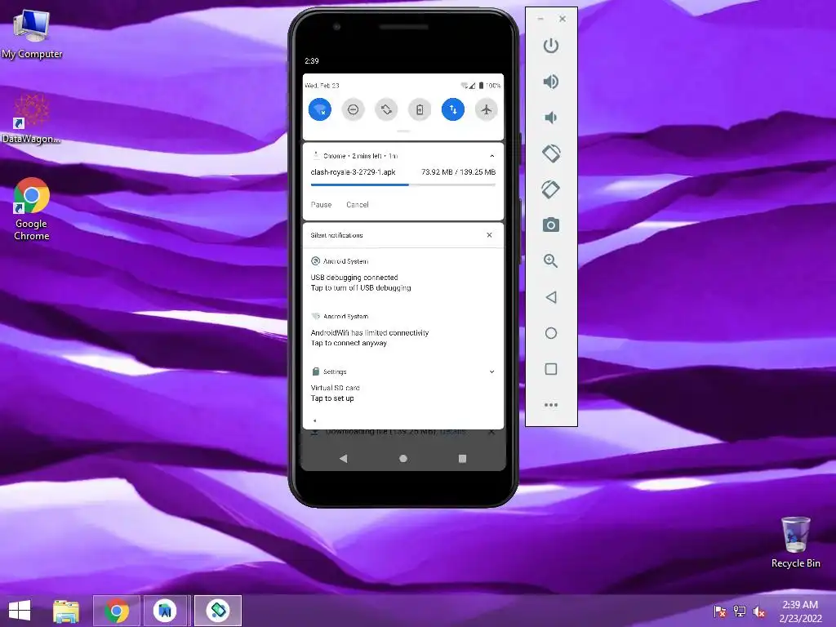Switch to Chrome in the taskbar

coord(116,611)
